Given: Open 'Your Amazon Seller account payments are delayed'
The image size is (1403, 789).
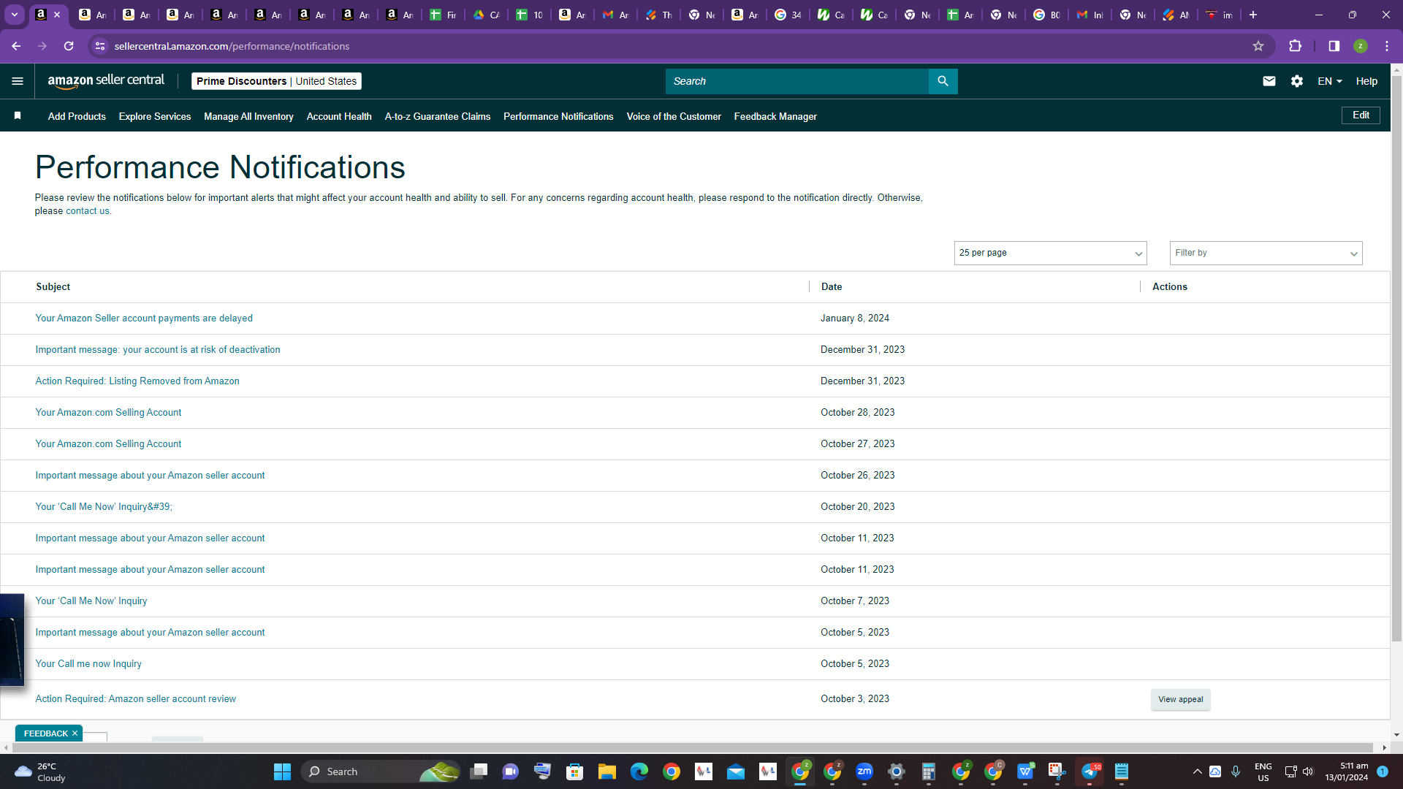Looking at the screenshot, I should coord(144,319).
